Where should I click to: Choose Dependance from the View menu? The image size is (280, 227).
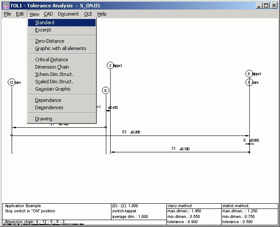coord(48,100)
